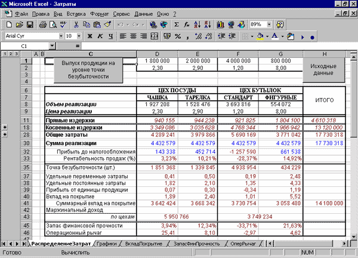
Task: Toggle center text alignment
Action: (133, 36)
